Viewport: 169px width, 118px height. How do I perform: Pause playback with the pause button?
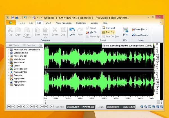36,106
